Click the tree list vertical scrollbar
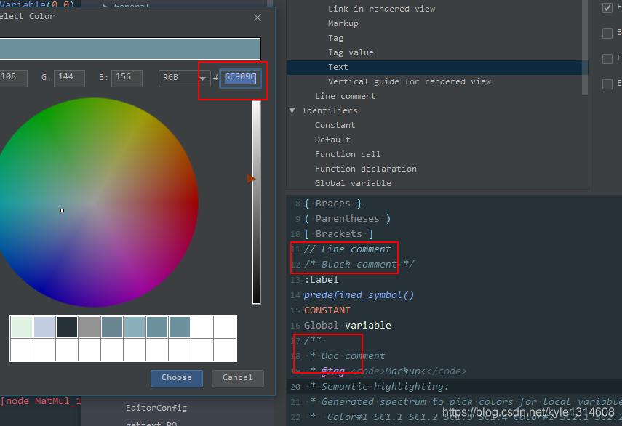The width and height of the screenshot is (622, 426). point(585,47)
